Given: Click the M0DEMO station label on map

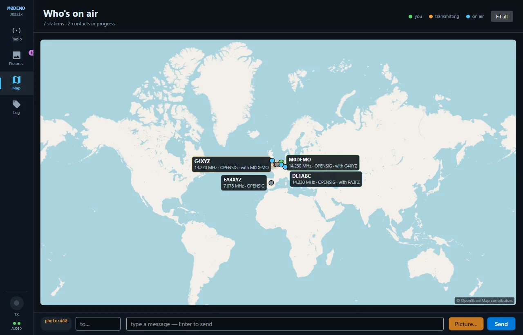Looking at the screenshot, I should point(323,163).
